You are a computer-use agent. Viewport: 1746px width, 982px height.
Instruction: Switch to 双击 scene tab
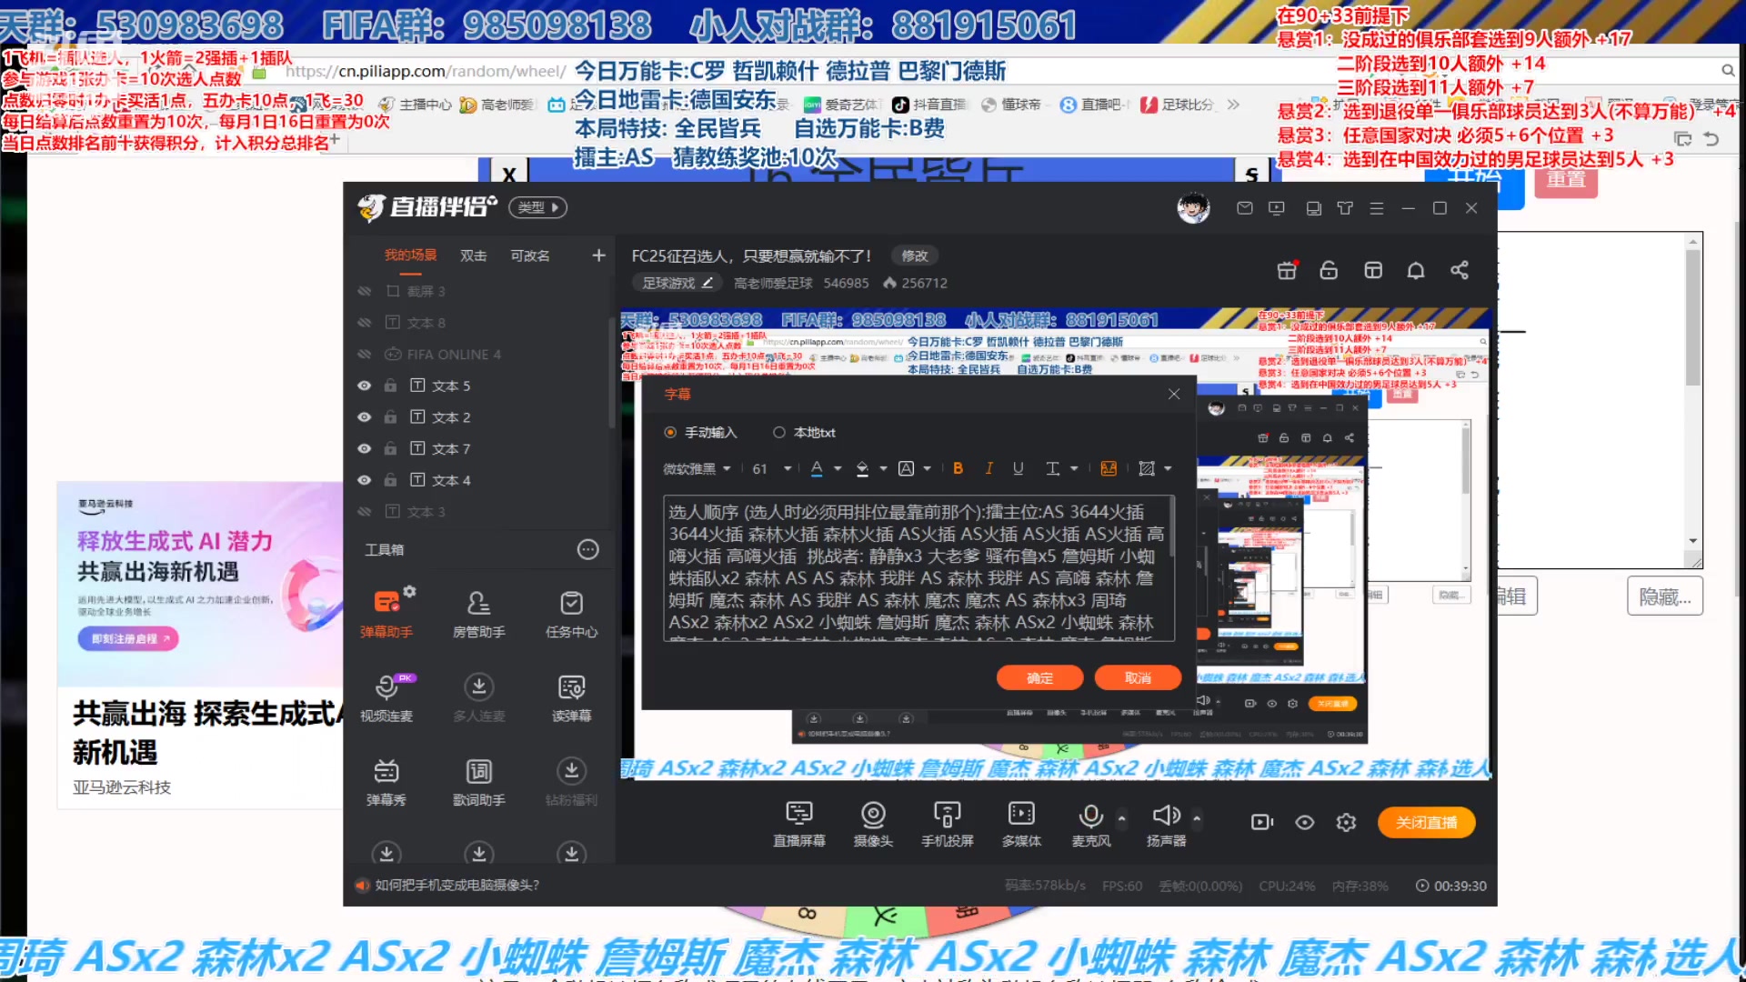473,256
